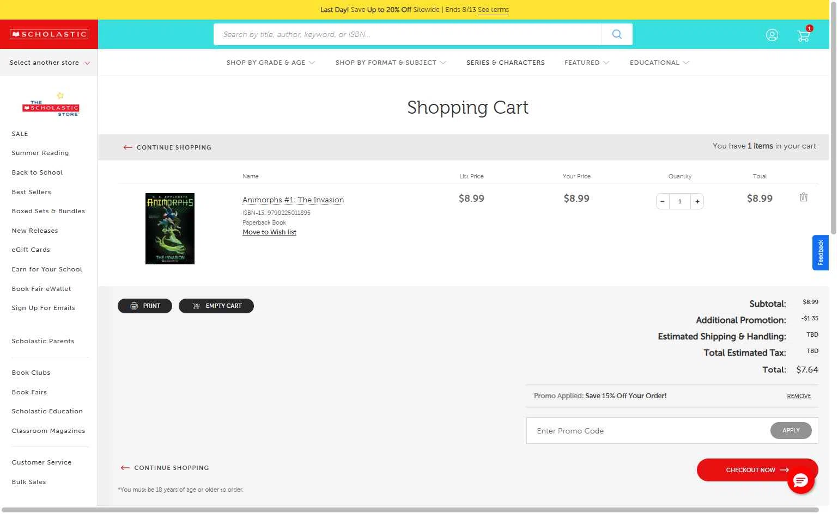Expand the Featured menu

(x=587, y=63)
